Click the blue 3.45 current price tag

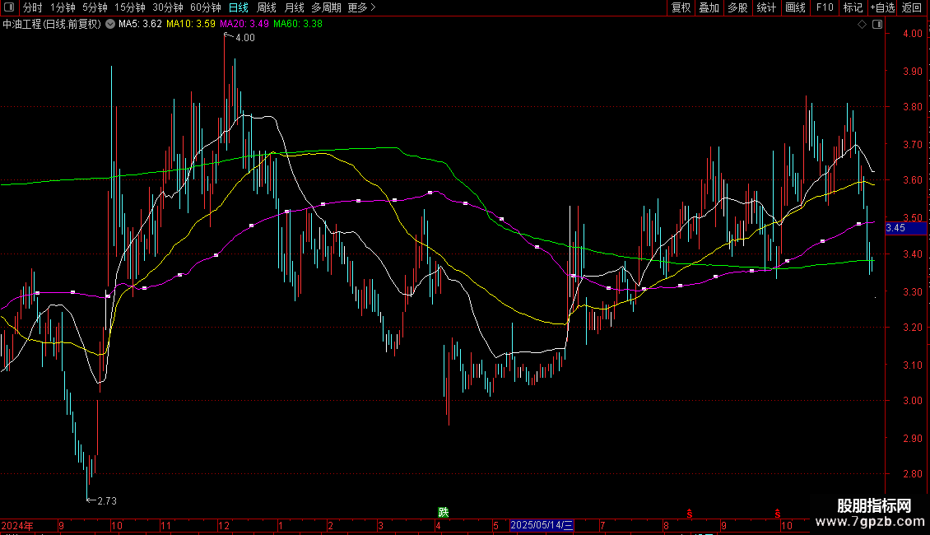pos(905,228)
